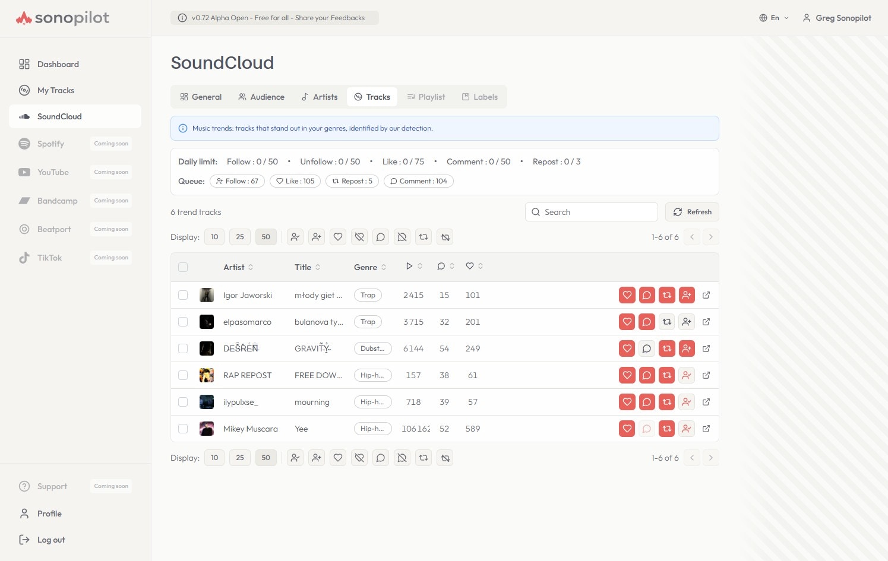Screen dimensions: 888x561
Task: Select the checkbox for the Mikey Muscara row
Action: pos(183,429)
